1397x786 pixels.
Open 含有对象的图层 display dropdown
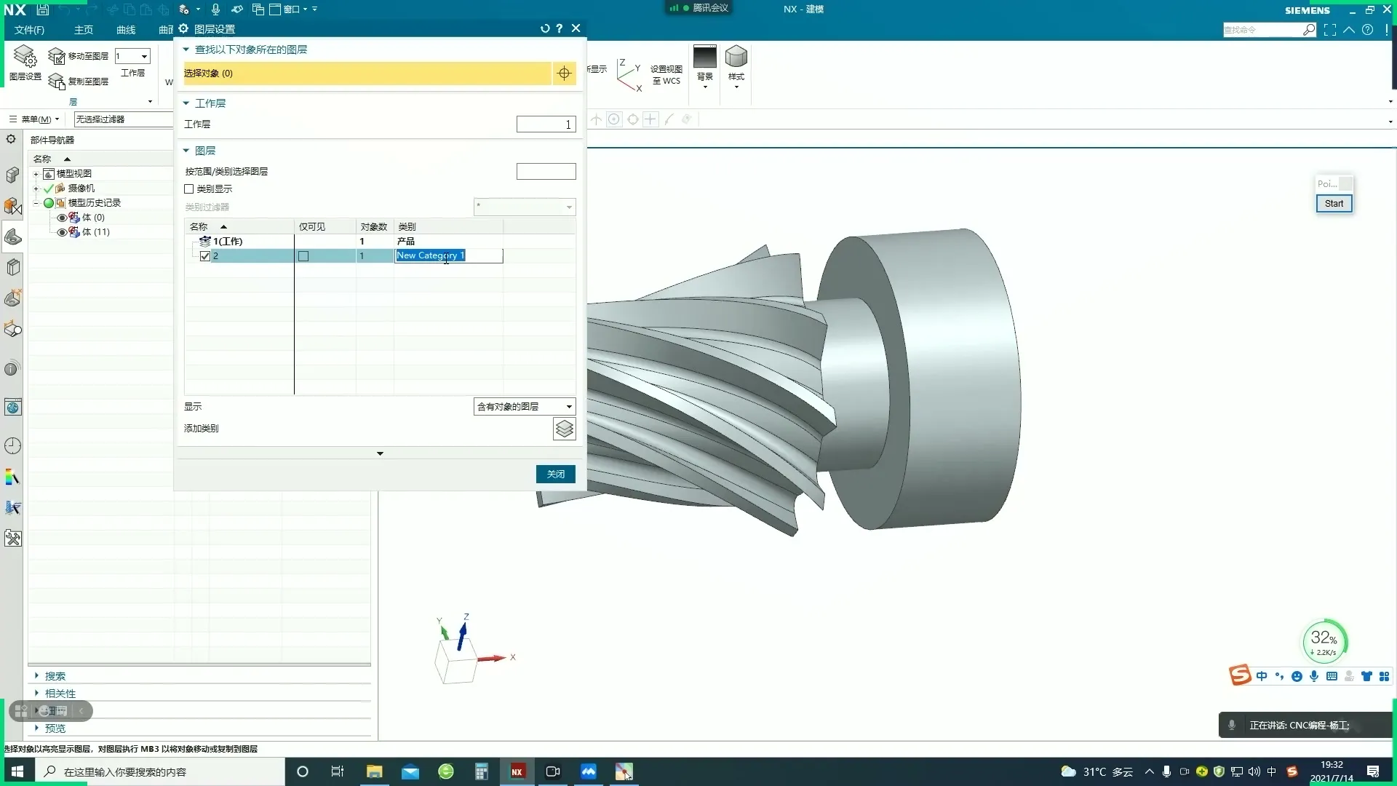(x=524, y=407)
